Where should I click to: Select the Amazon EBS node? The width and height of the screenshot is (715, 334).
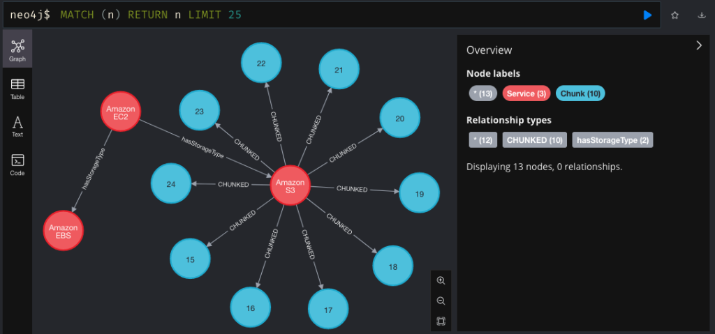coord(64,230)
